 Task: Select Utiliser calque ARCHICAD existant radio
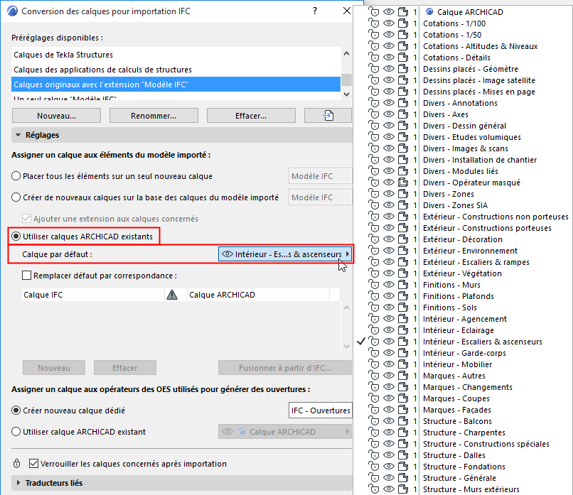coord(16,432)
